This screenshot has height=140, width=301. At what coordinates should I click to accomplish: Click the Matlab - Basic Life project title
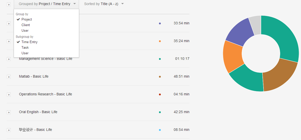pos(33,76)
